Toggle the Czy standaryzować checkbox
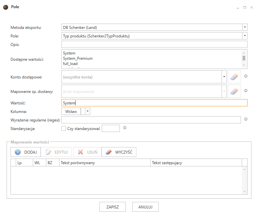Screen dimensions: 259x216 tap(64, 128)
